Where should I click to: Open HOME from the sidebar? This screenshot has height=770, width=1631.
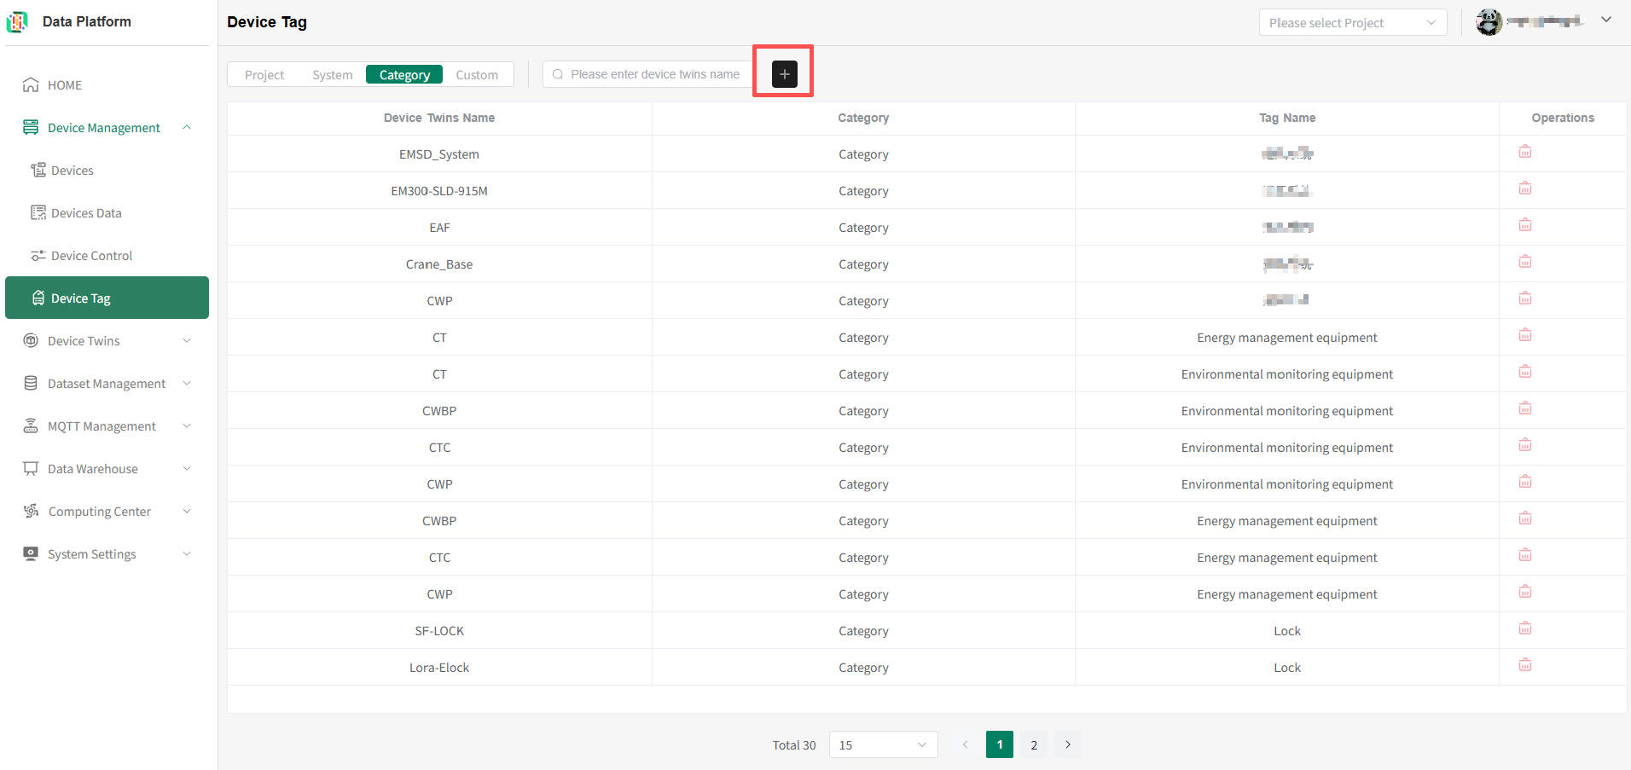65,85
